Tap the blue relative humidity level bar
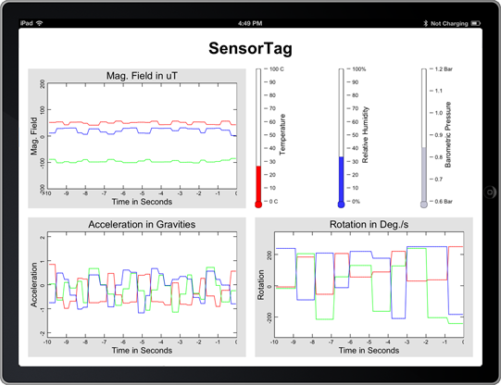The width and height of the screenshot is (501, 385). coord(341,180)
